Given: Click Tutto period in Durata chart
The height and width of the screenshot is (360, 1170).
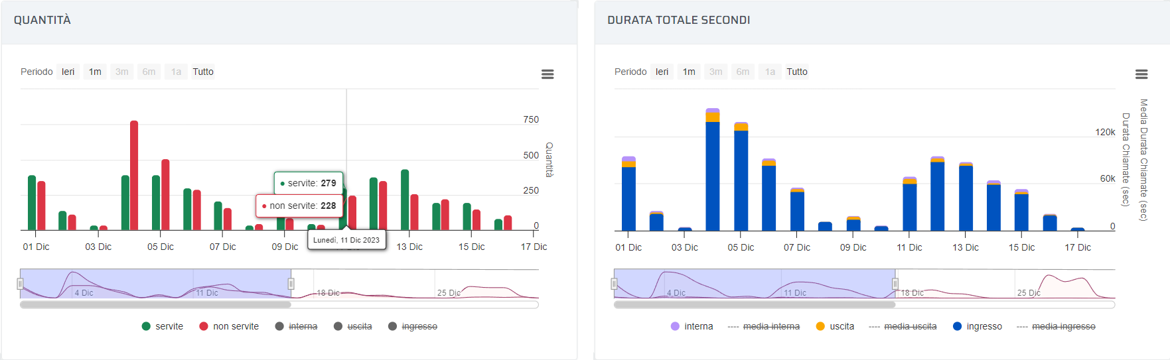Looking at the screenshot, I should (797, 72).
